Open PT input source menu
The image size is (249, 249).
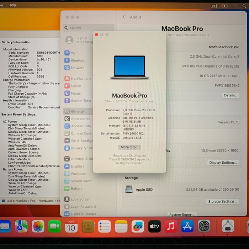[x=213, y=6]
